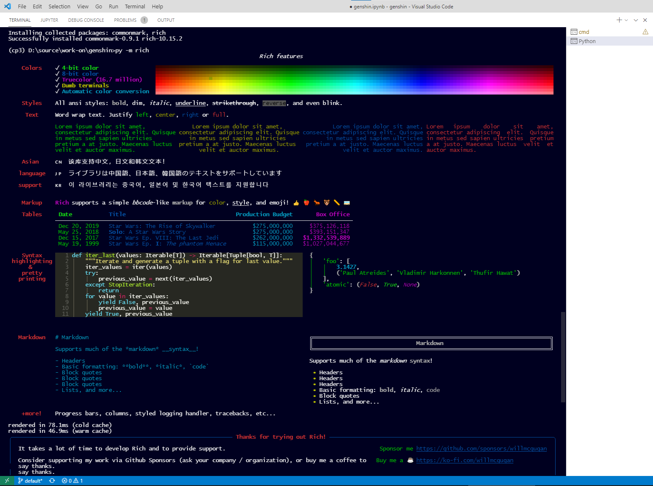Open the Go menu

[x=99, y=6]
